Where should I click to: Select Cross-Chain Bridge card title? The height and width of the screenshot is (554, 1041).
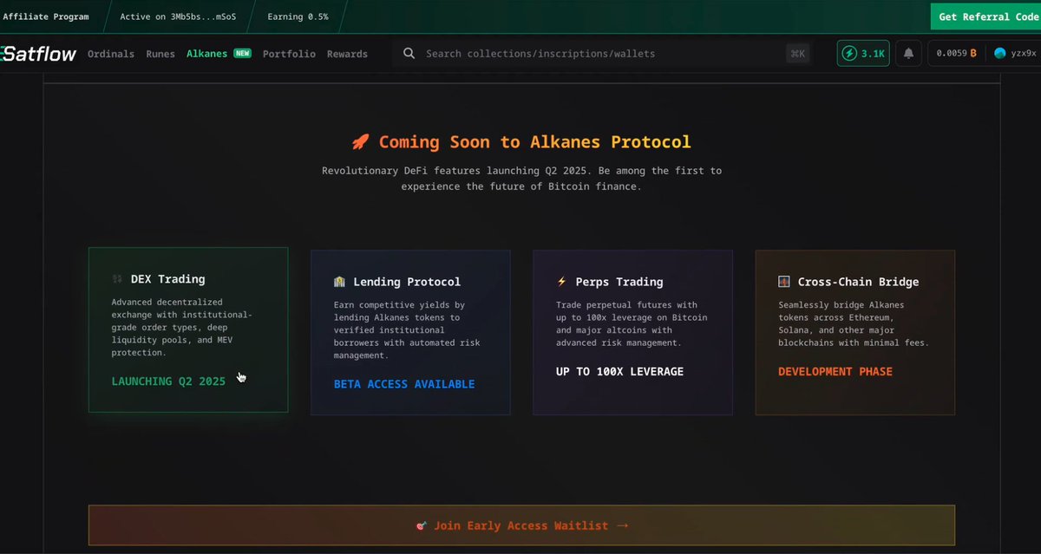click(x=858, y=282)
